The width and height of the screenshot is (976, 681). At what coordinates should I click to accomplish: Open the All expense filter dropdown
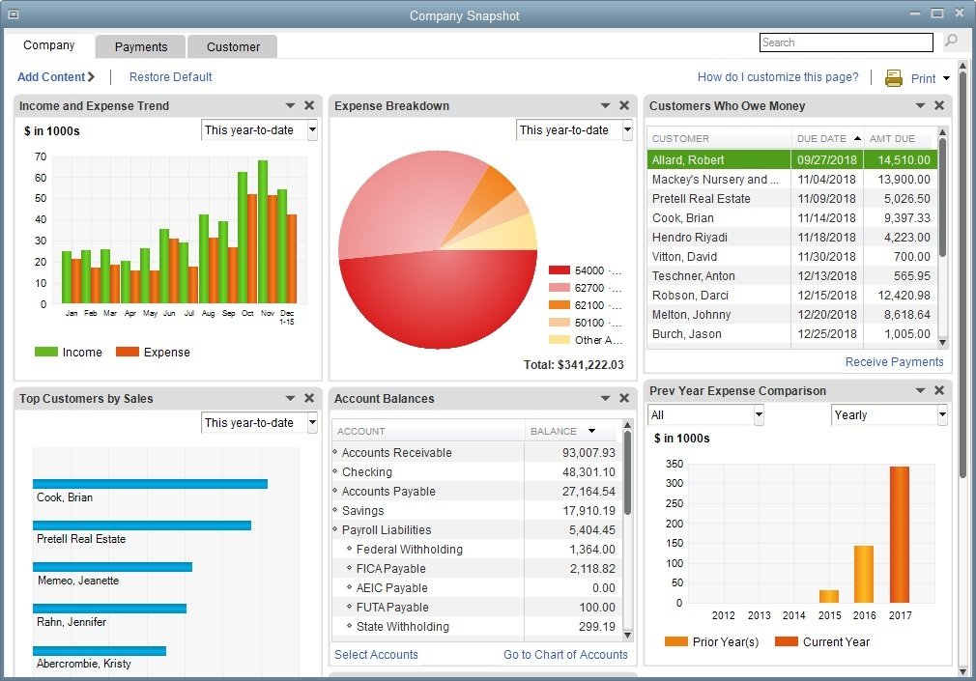click(758, 415)
